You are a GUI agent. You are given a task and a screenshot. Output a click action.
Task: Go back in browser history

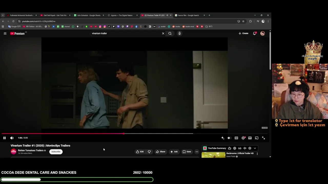click(3, 21)
